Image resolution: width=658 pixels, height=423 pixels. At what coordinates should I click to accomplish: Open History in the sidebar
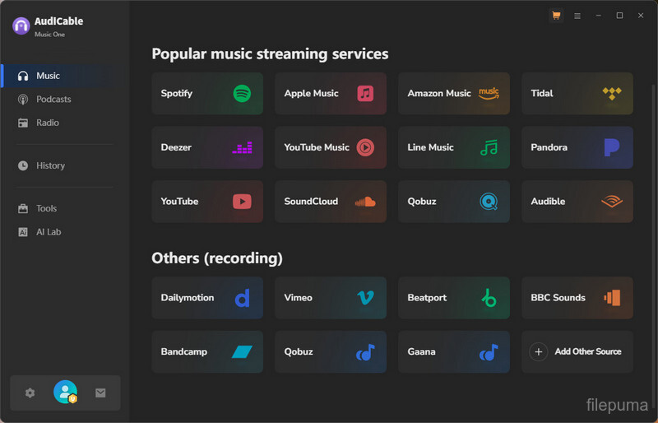pyautogui.click(x=50, y=165)
